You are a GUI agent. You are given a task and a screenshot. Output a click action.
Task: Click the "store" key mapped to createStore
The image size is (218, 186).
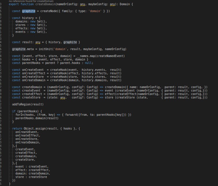tap(20, 177)
